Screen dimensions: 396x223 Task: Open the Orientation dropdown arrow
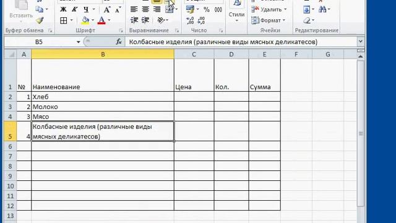tap(167, 20)
